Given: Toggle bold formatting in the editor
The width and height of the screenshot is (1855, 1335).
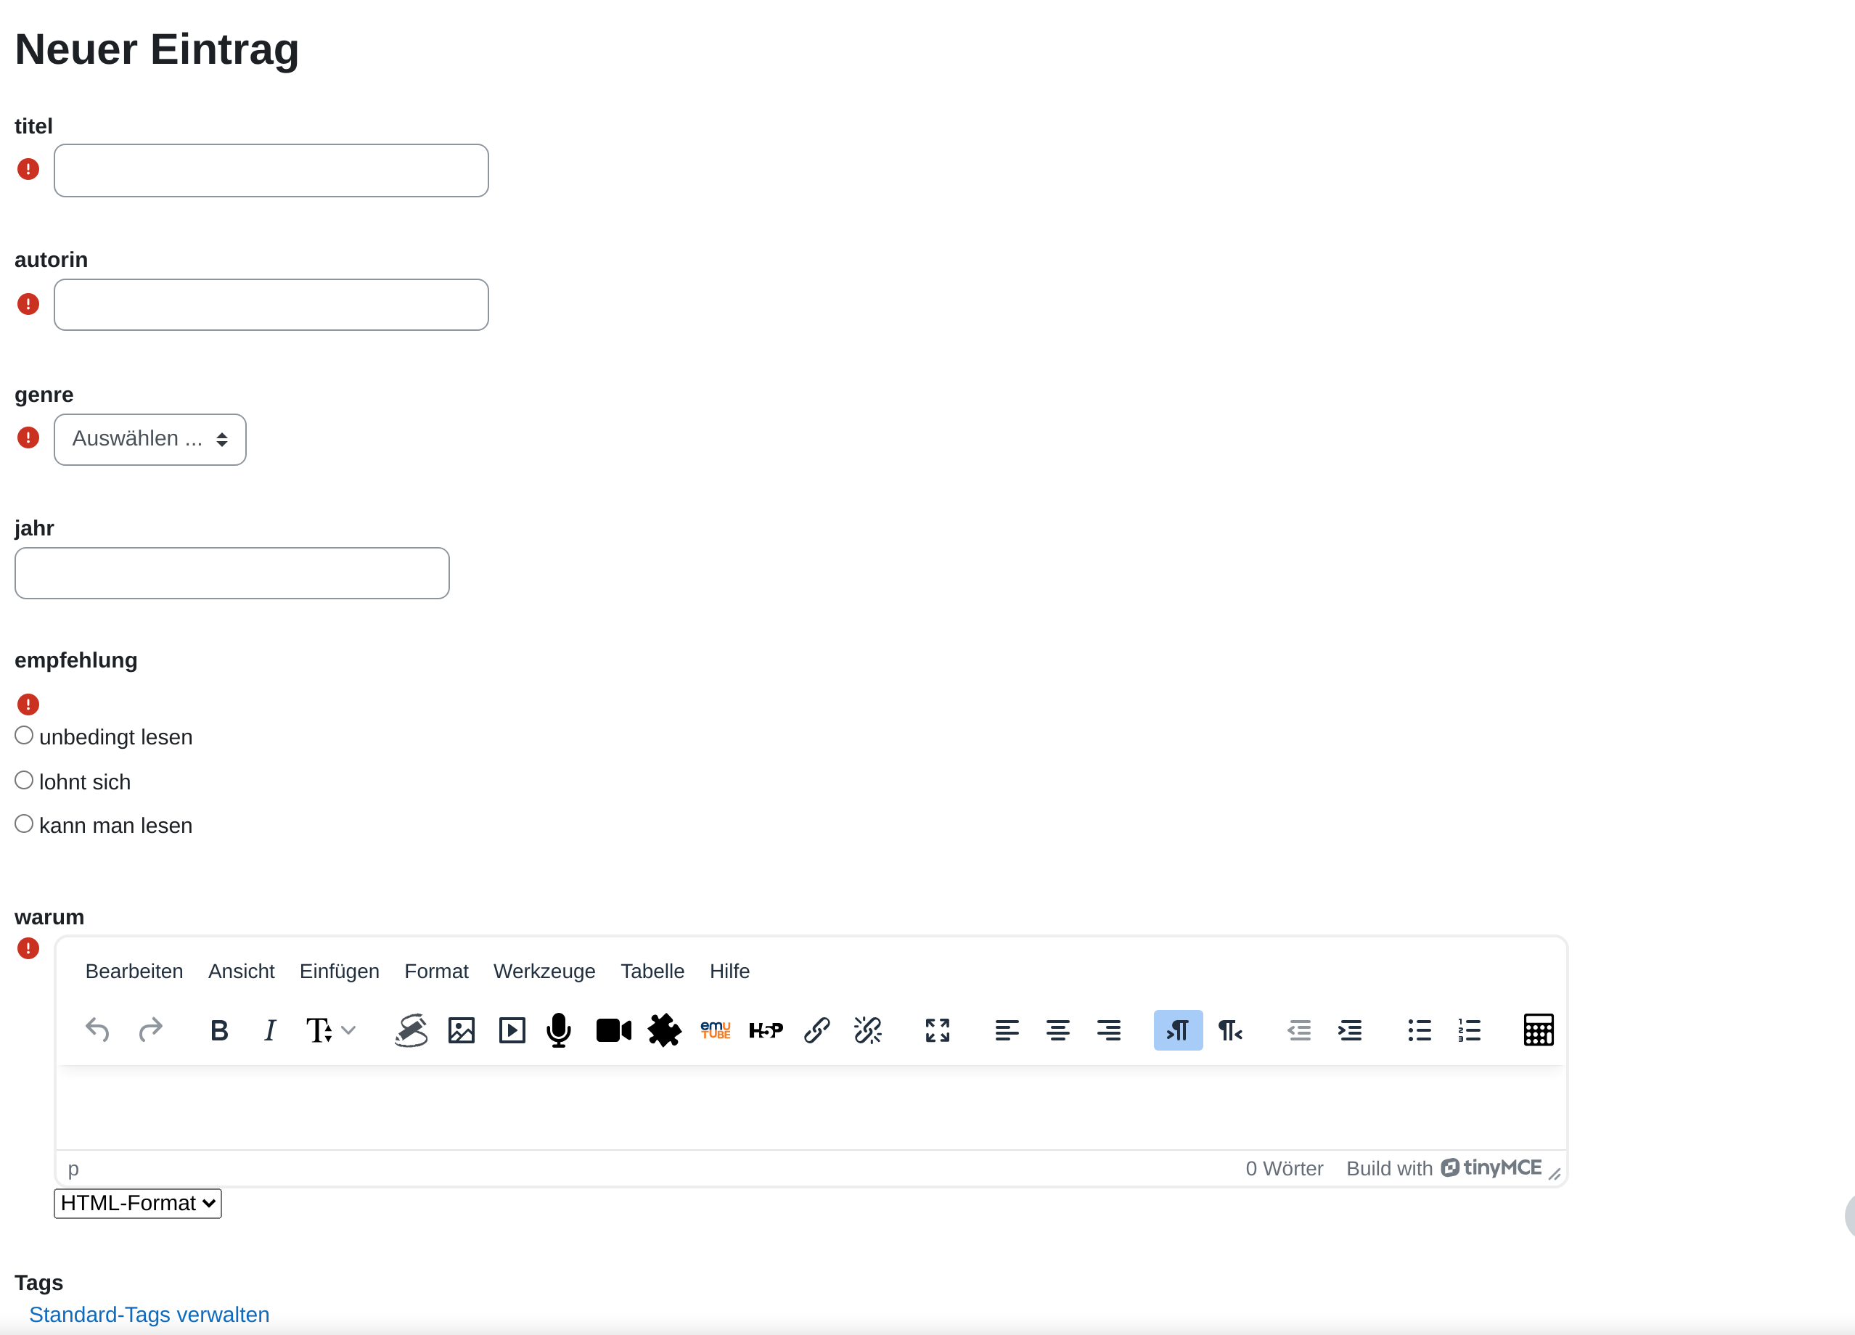Looking at the screenshot, I should [x=219, y=1030].
